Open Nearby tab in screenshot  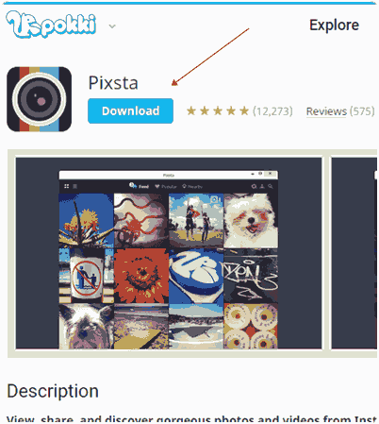(x=192, y=187)
